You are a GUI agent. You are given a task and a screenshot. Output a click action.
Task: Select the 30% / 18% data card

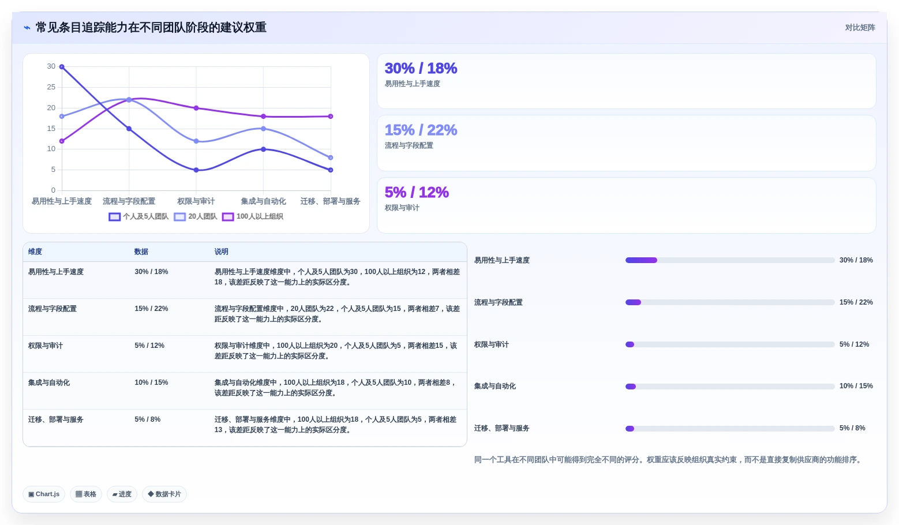tap(626, 81)
